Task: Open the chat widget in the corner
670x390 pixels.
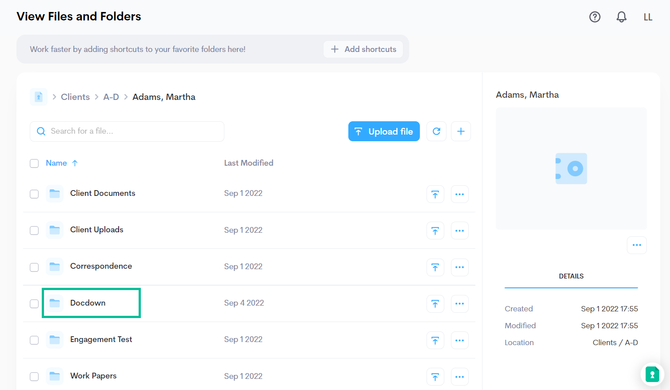Action: click(652, 374)
